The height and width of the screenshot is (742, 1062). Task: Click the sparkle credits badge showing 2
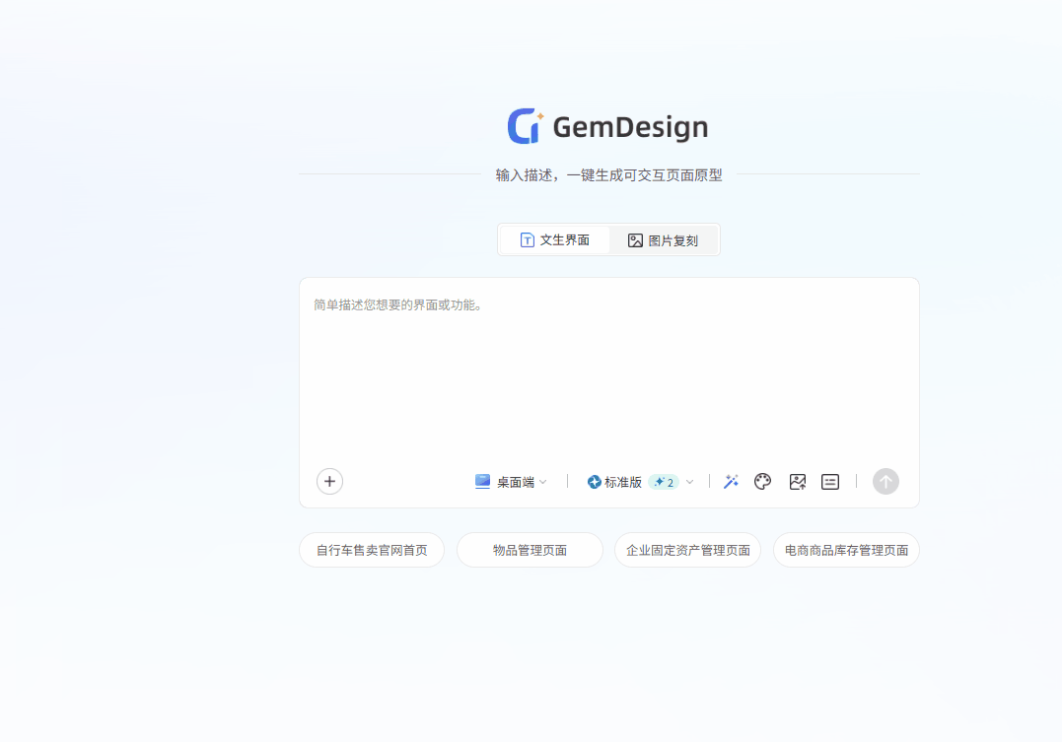[x=664, y=482]
